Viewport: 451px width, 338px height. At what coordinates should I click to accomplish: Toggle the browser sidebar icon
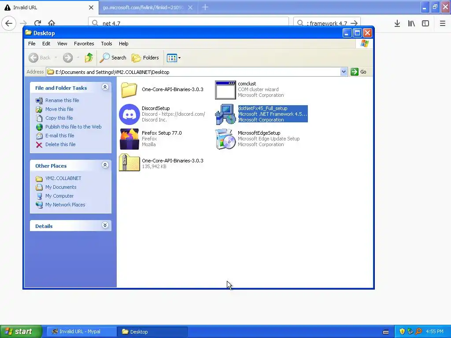(425, 23)
